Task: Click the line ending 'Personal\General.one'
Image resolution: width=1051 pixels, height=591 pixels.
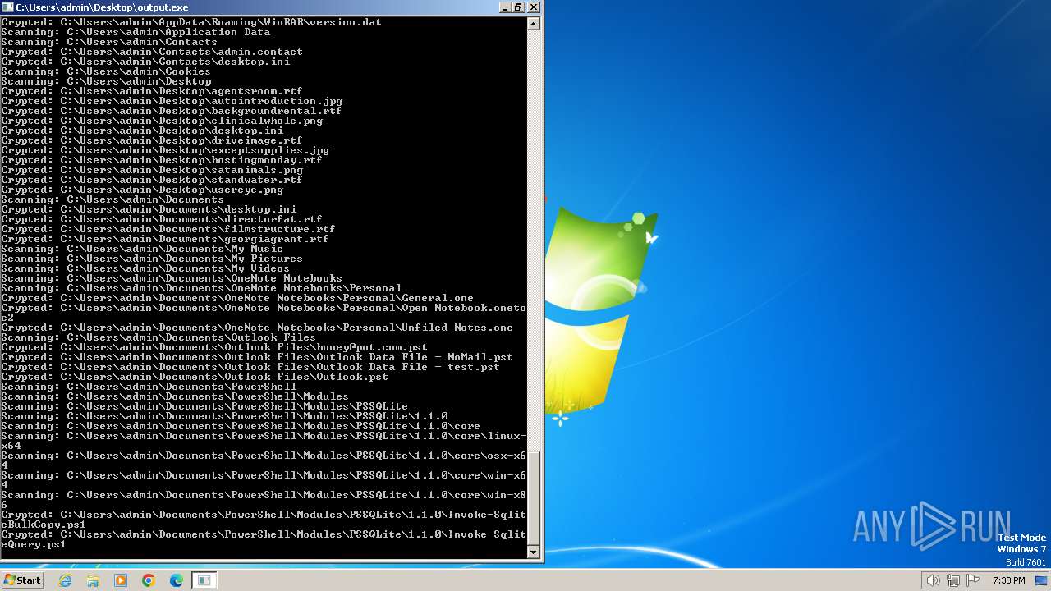Action: pyautogui.click(x=237, y=298)
